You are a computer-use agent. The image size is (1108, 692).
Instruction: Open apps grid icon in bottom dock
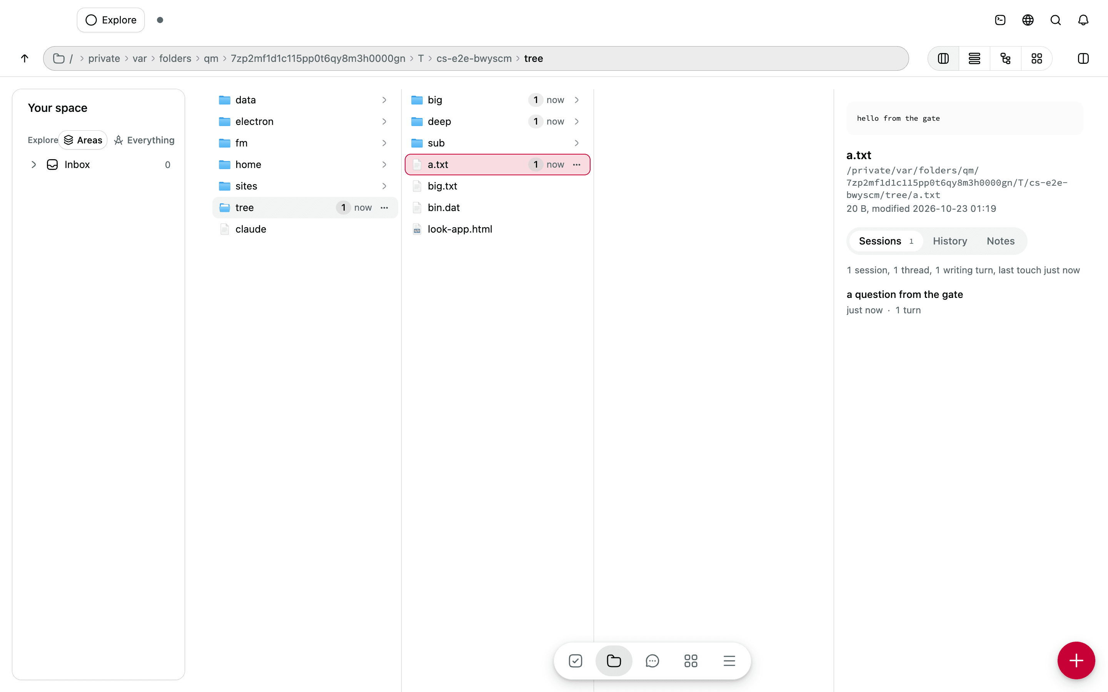(x=691, y=660)
